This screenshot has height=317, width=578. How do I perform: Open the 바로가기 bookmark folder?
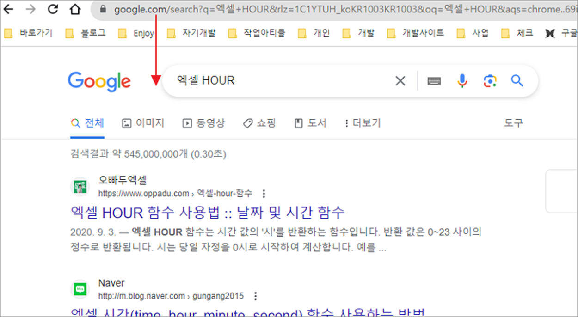pyautogui.click(x=28, y=33)
